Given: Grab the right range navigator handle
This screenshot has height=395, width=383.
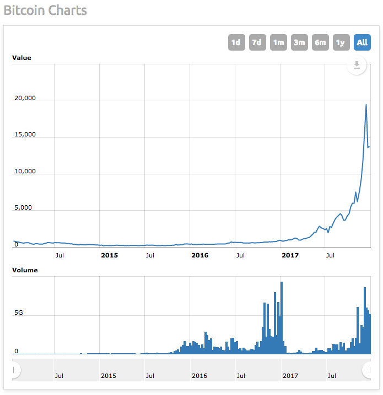Looking at the screenshot, I should (368, 370).
